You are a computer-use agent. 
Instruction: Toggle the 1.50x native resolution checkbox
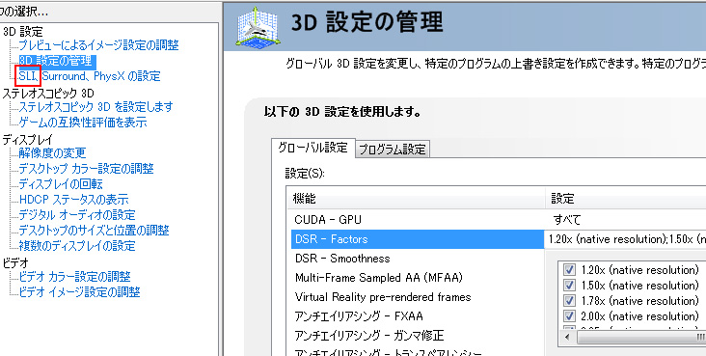point(569,285)
